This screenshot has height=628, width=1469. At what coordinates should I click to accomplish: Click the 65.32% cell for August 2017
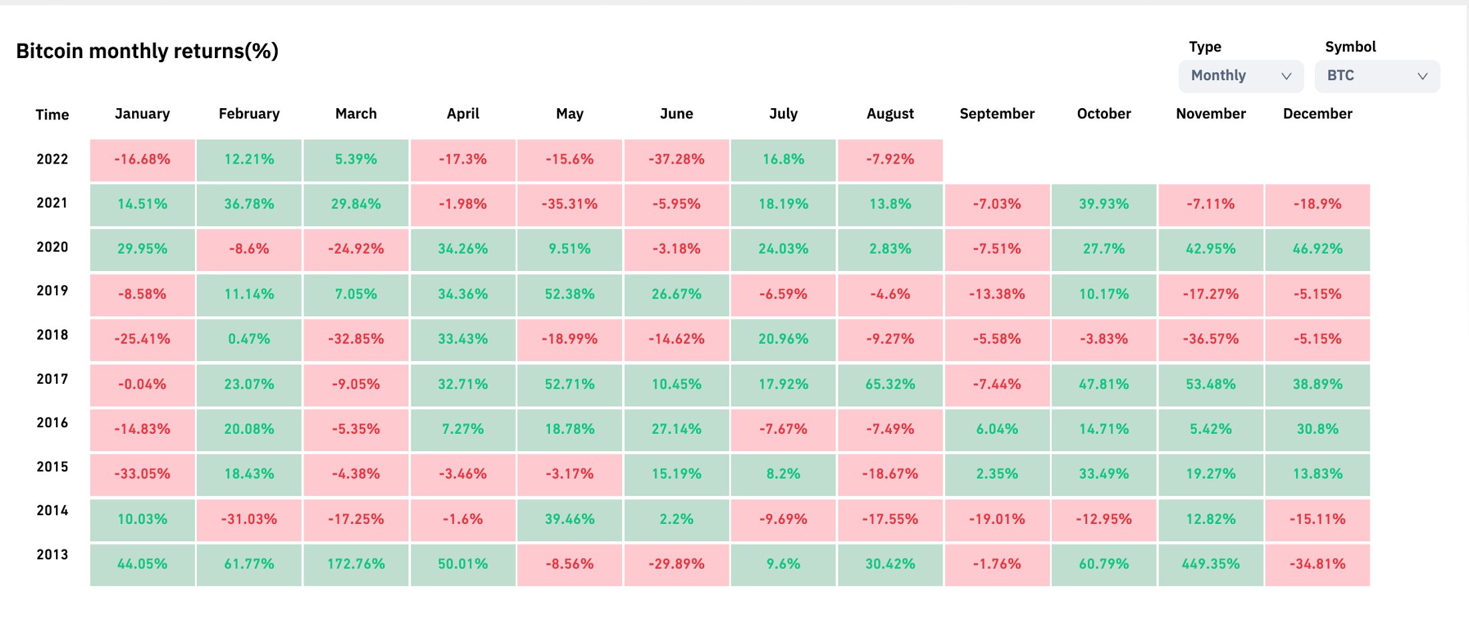(890, 385)
